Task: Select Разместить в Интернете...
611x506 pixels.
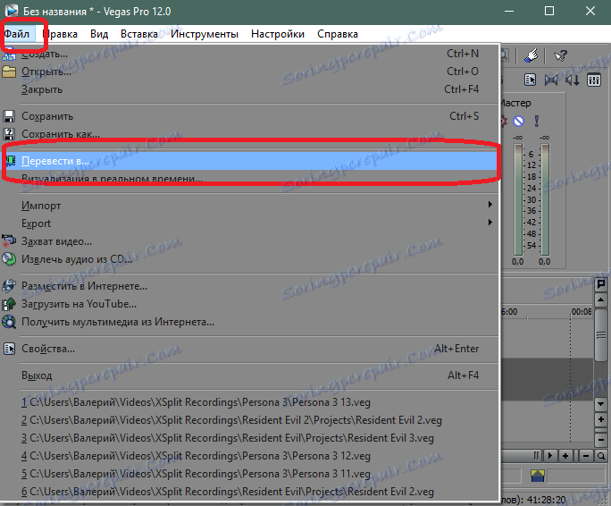Action: point(250,286)
